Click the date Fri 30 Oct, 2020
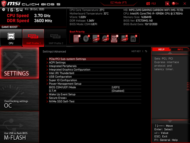The height and width of the screenshot is (143, 190). point(34,9)
